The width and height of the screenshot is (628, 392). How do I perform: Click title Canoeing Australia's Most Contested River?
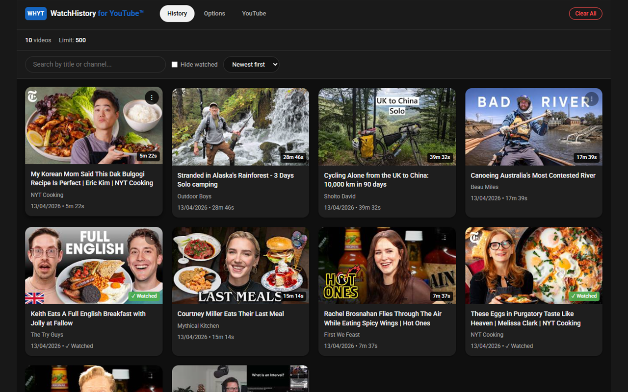pyautogui.click(x=533, y=175)
